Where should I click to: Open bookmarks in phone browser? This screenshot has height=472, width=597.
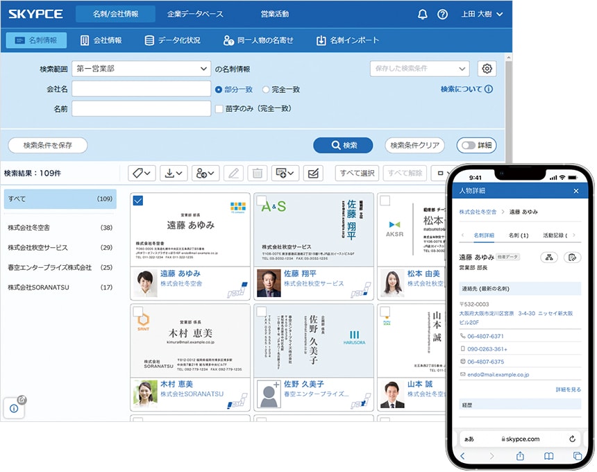coord(548,456)
